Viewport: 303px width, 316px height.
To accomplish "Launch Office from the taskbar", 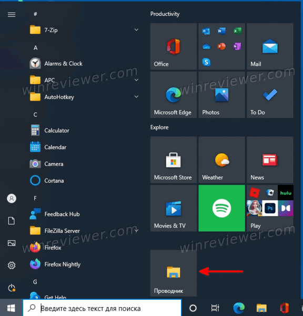I will (284, 308).
